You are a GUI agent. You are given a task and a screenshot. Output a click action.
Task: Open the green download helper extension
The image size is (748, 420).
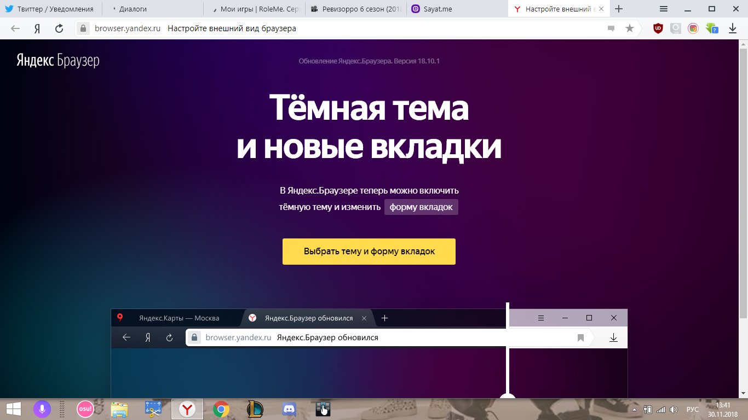712,28
